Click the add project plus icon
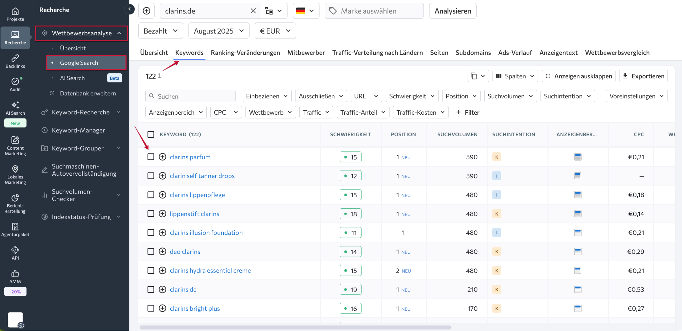Image resolution: width=682 pixels, height=331 pixels. [x=147, y=11]
